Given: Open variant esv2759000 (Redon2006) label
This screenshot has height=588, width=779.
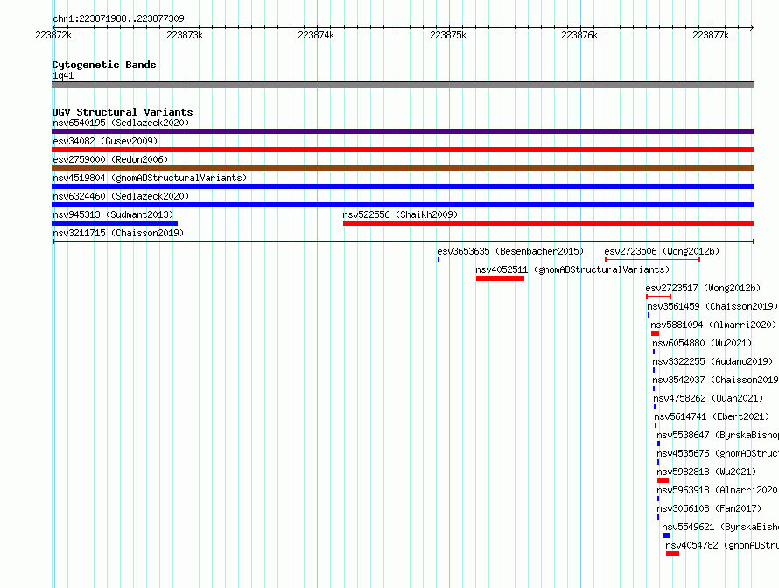Looking at the screenshot, I should 110,159.
